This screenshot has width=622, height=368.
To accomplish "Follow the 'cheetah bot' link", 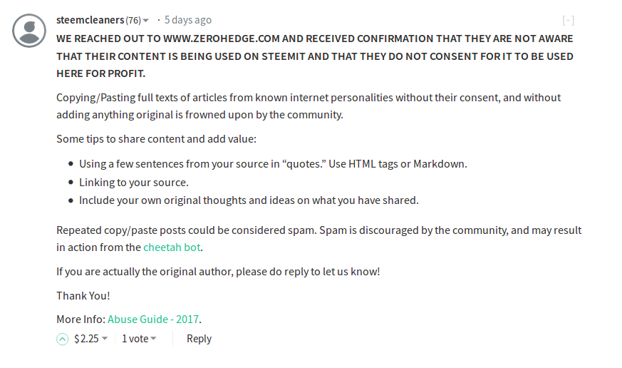I will (x=172, y=247).
